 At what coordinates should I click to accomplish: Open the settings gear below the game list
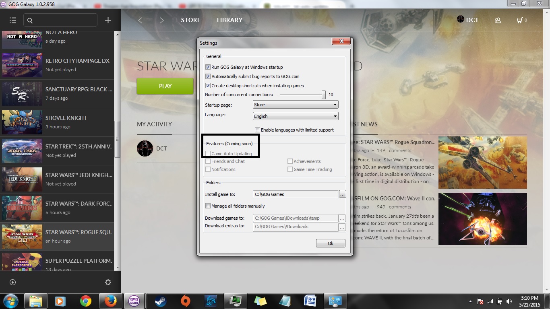pos(108,282)
